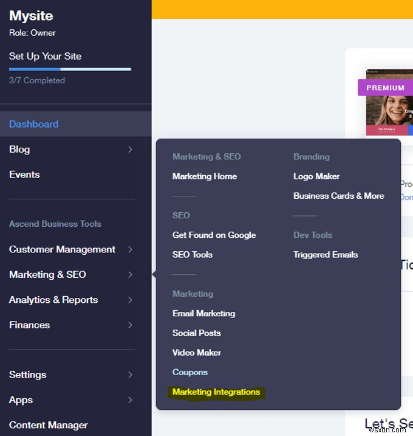413x436 pixels.
Task: Open Video Maker menu entry
Action: pos(197,353)
